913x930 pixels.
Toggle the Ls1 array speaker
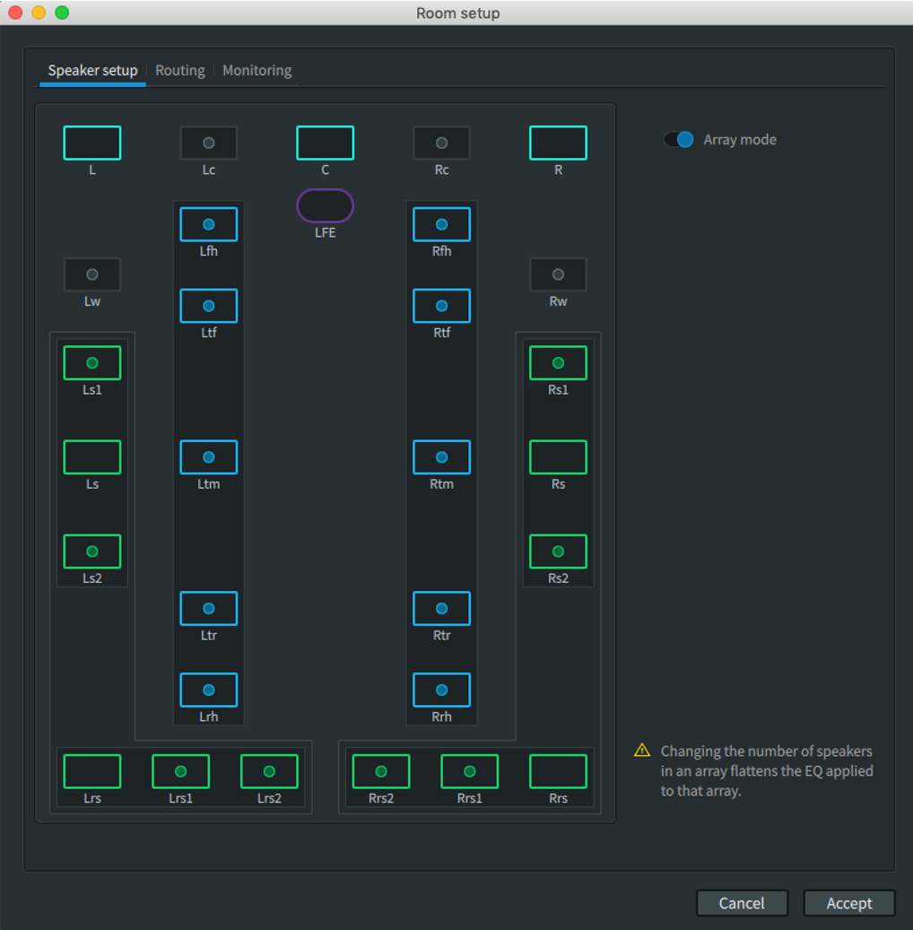pyautogui.click(x=92, y=363)
